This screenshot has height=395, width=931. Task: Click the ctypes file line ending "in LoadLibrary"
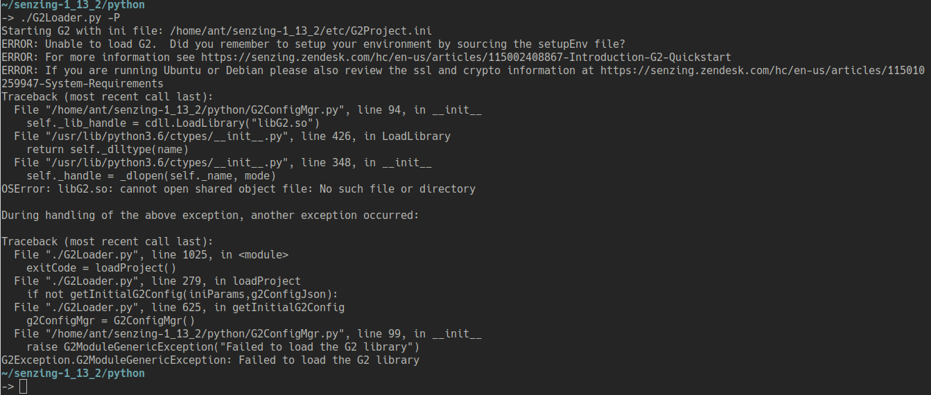(x=232, y=137)
